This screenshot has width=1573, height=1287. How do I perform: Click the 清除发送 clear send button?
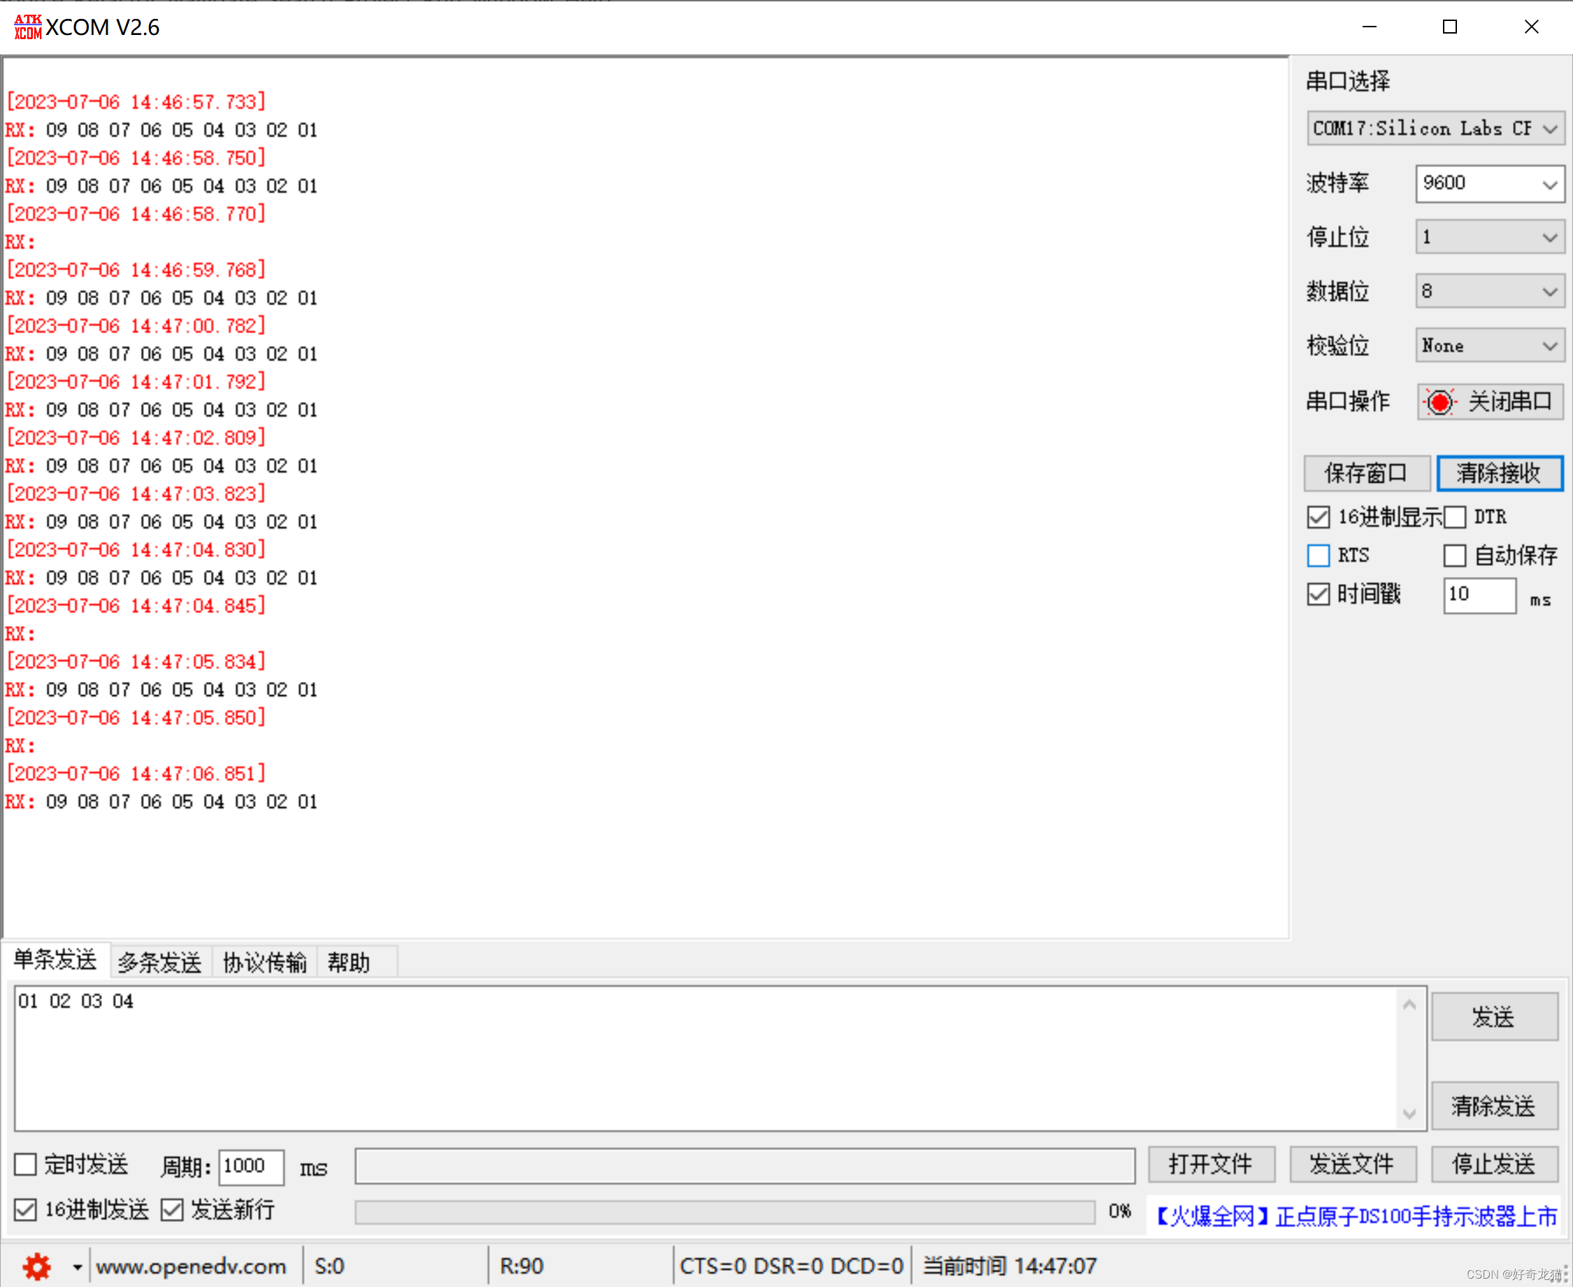(1494, 1105)
